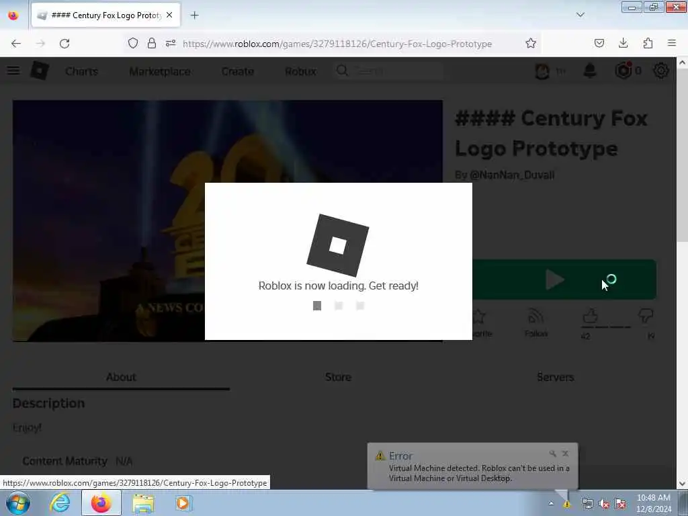The width and height of the screenshot is (688, 516).
Task: Click the wrench icon in Error balloon
Action: click(x=552, y=454)
